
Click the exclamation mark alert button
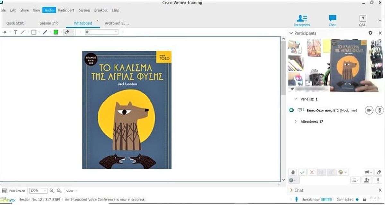tap(378, 180)
